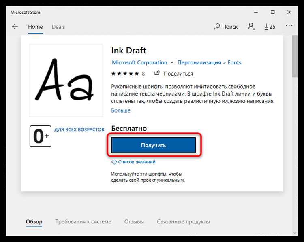Click the Бесплатно price label
Screen dimensions: 304x242
point(129,128)
